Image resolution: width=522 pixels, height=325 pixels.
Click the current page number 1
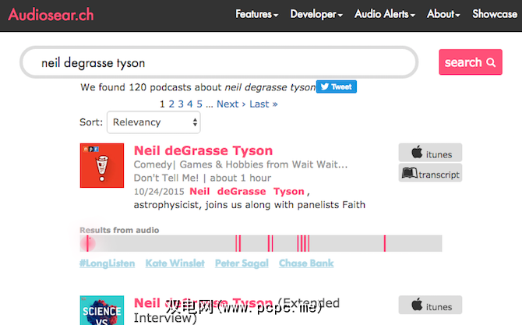tap(162, 104)
